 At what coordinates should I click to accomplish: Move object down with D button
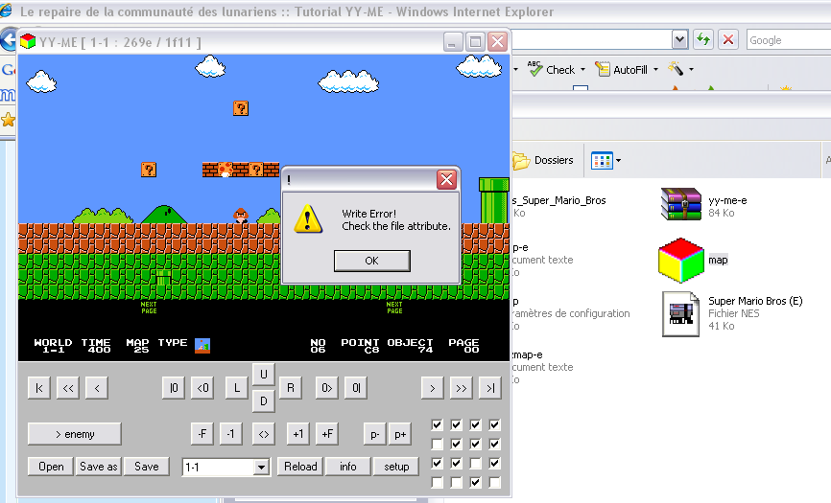263,401
